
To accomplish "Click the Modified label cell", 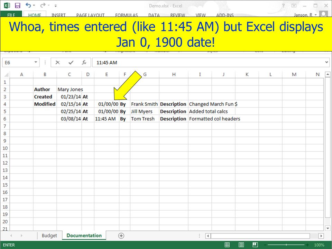I will pyautogui.click(x=45, y=104).
